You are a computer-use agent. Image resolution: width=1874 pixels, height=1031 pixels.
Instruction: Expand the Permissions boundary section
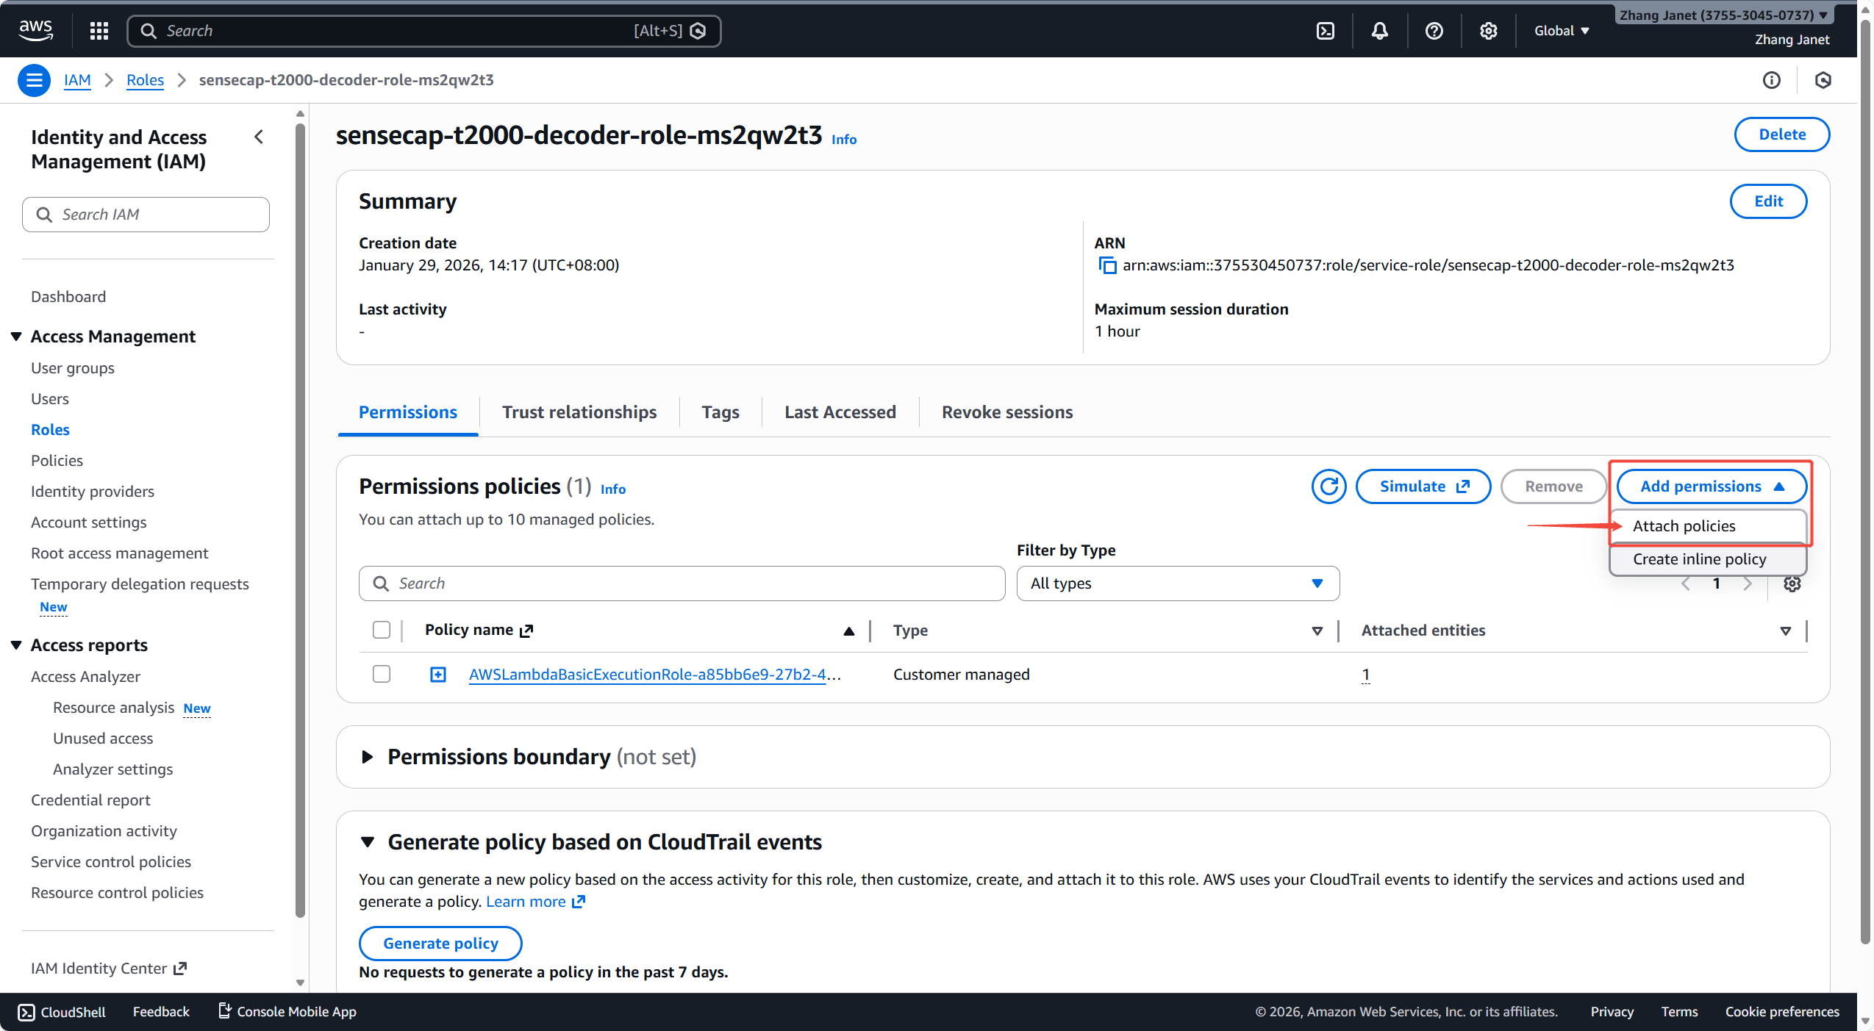[x=368, y=757]
